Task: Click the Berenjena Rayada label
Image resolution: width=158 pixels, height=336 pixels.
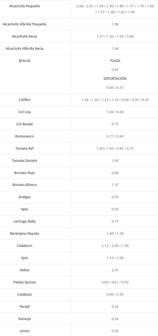Action: [24, 233]
